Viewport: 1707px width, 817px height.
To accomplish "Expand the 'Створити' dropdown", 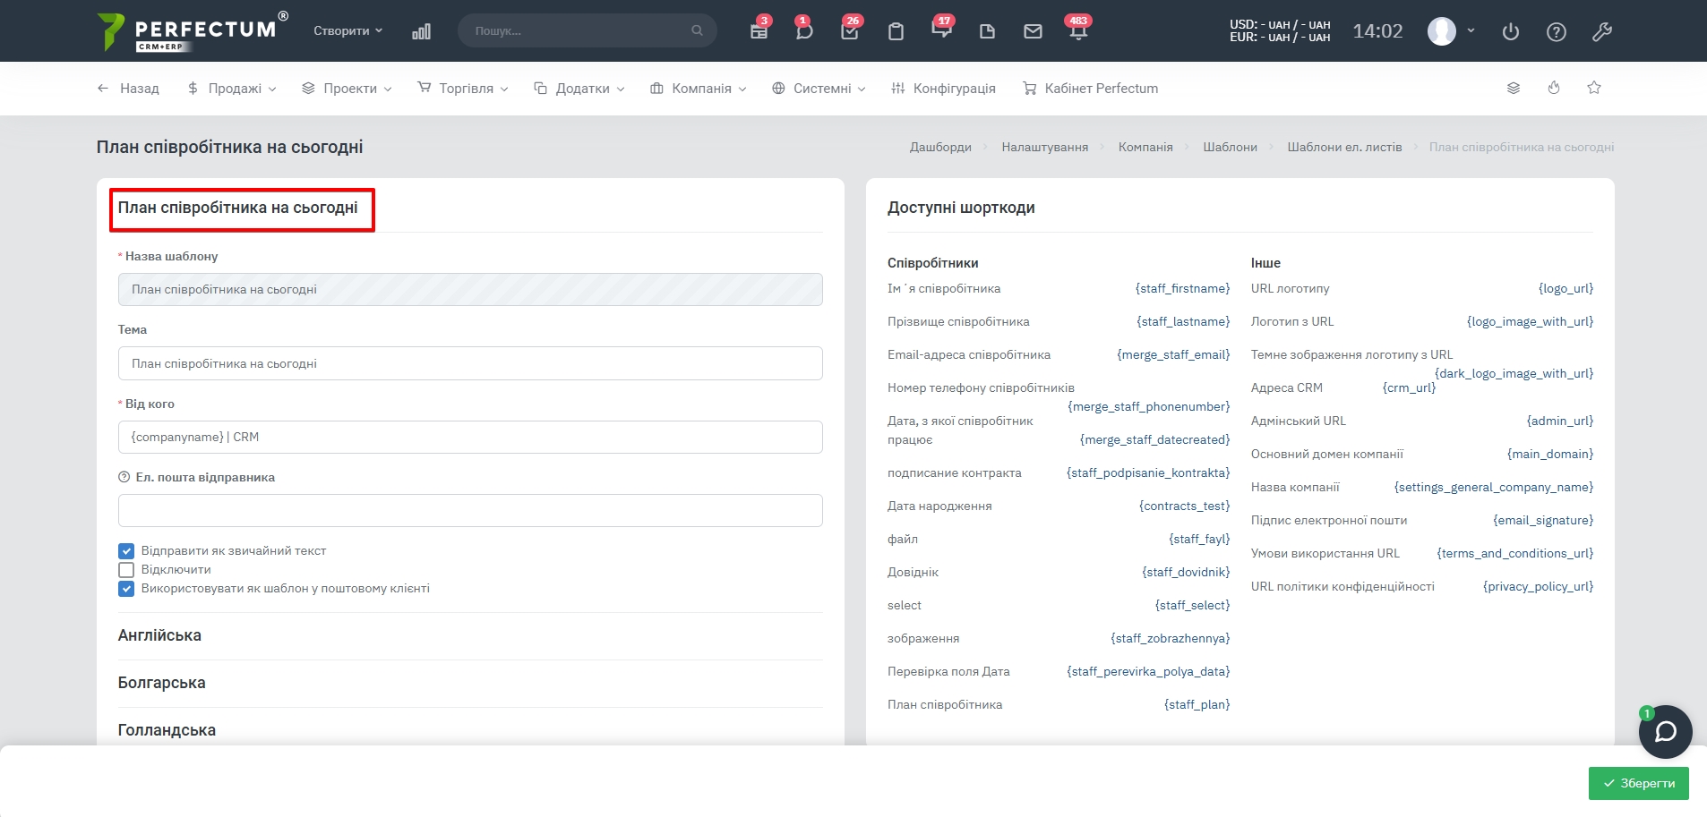I will coord(347,30).
